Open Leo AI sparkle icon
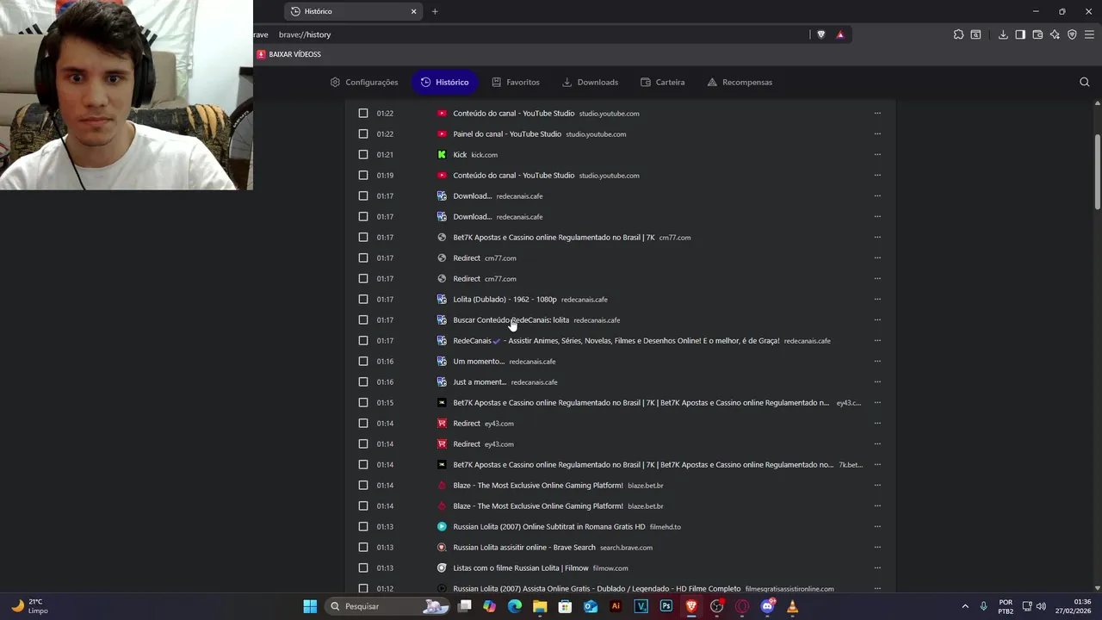 [1055, 34]
